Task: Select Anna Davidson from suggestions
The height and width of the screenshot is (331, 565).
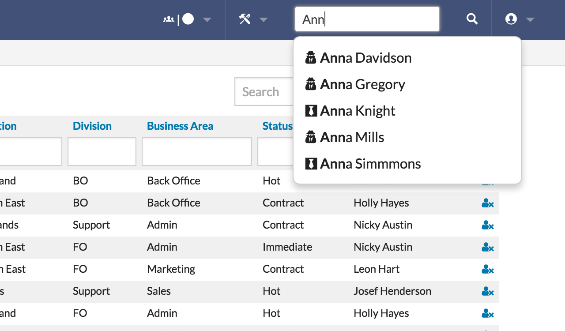Action: (365, 58)
